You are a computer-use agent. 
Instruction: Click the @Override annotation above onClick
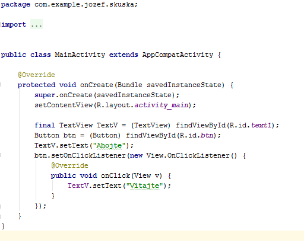point(69,165)
